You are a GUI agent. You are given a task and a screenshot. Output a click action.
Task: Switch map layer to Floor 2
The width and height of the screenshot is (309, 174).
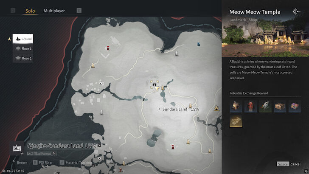pos(23,58)
